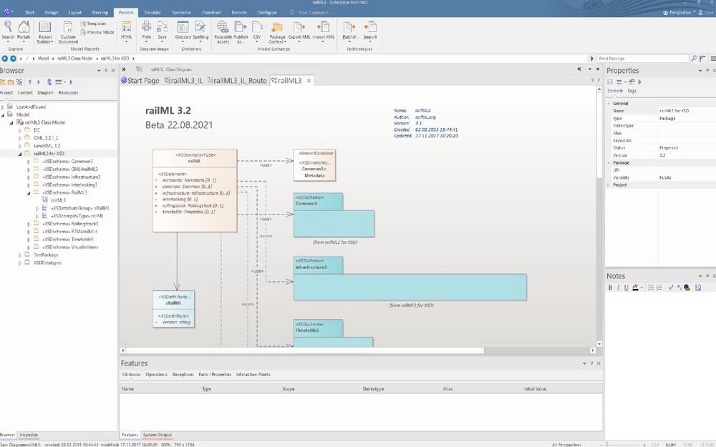
Task: Click the Preview Mode button
Action: coord(100,32)
